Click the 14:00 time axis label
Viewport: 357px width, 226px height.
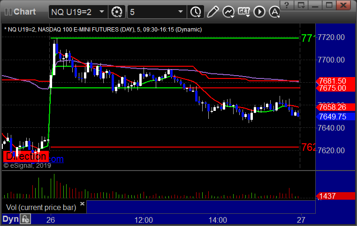click(218, 220)
